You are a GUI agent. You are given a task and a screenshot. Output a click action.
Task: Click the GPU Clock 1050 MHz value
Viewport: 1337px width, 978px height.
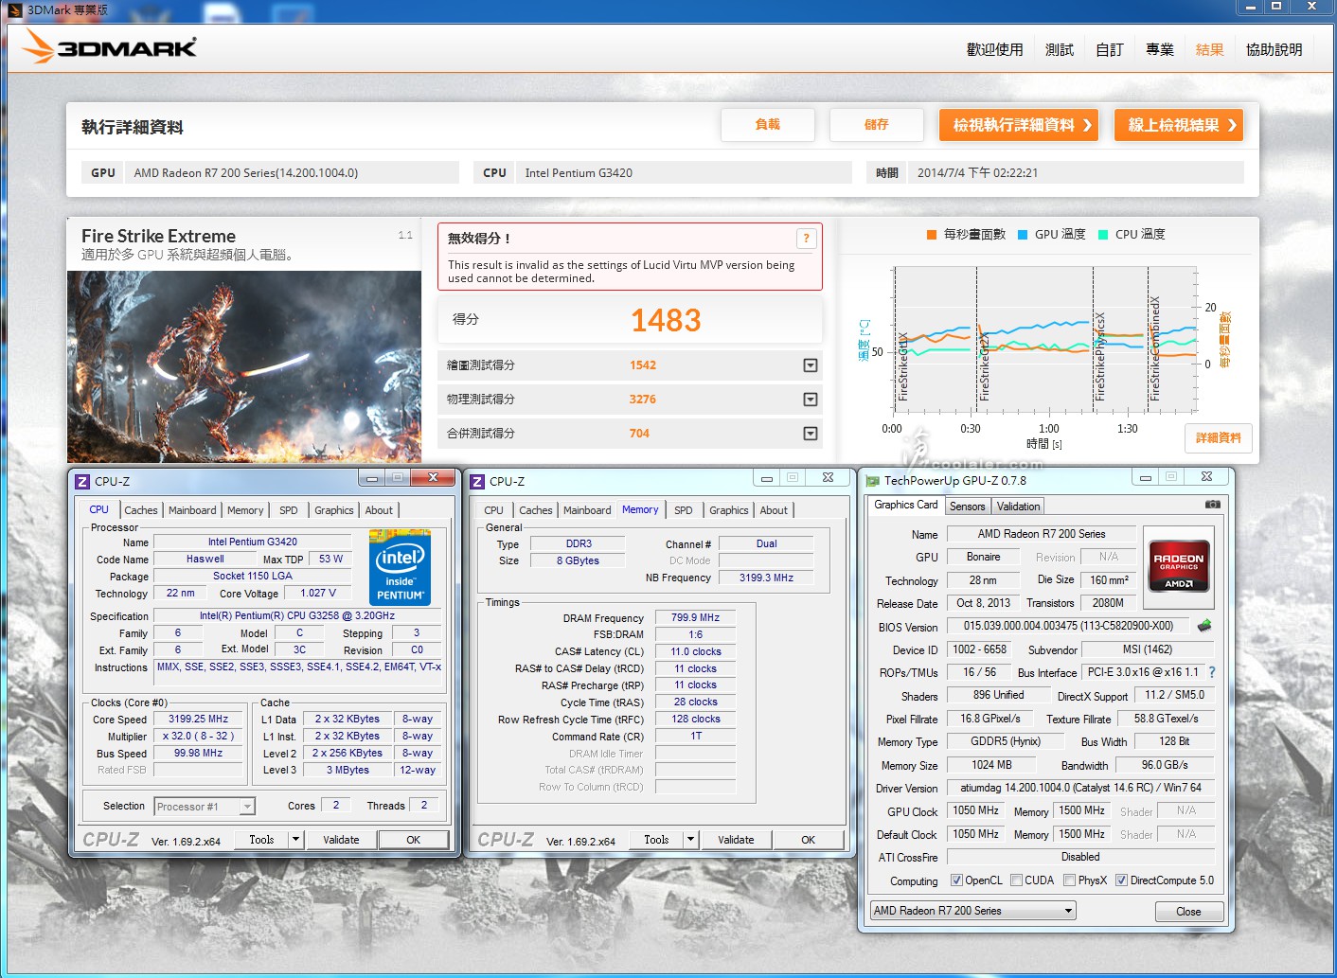976,810
